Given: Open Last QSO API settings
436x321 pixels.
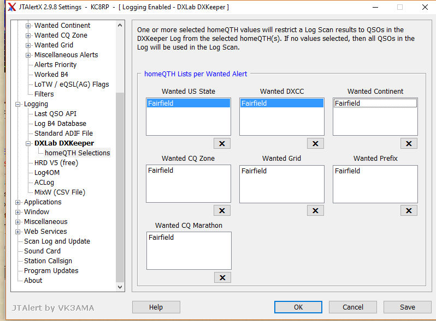Looking at the screenshot, I should [x=55, y=114].
